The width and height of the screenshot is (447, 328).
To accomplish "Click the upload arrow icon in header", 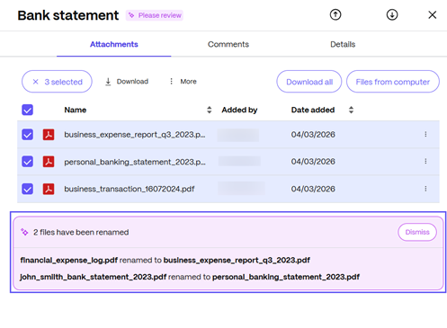I will 335,14.
